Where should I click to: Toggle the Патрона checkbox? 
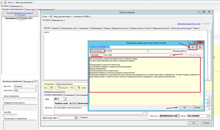click(79, 118)
